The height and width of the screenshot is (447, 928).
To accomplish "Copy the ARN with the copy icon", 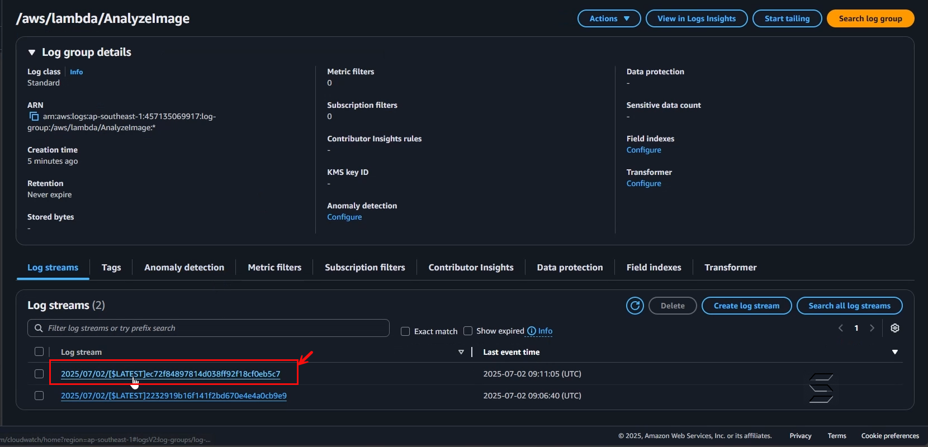I will click(x=34, y=116).
